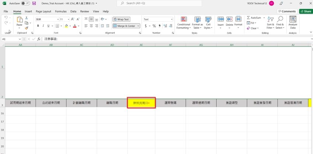Image resolution: width=313 pixels, height=154 pixels.
Task: Open the Formulas ribbon tab
Action: pyautogui.click(x=61, y=11)
